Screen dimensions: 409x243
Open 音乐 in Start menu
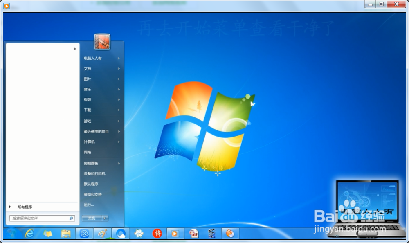[x=88, y=89]
